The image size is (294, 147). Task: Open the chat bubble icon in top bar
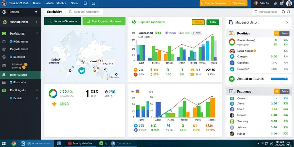pyautogui.click(x=93, y=3)
